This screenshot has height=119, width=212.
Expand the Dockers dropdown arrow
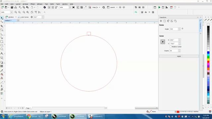(x=16, y=17)
